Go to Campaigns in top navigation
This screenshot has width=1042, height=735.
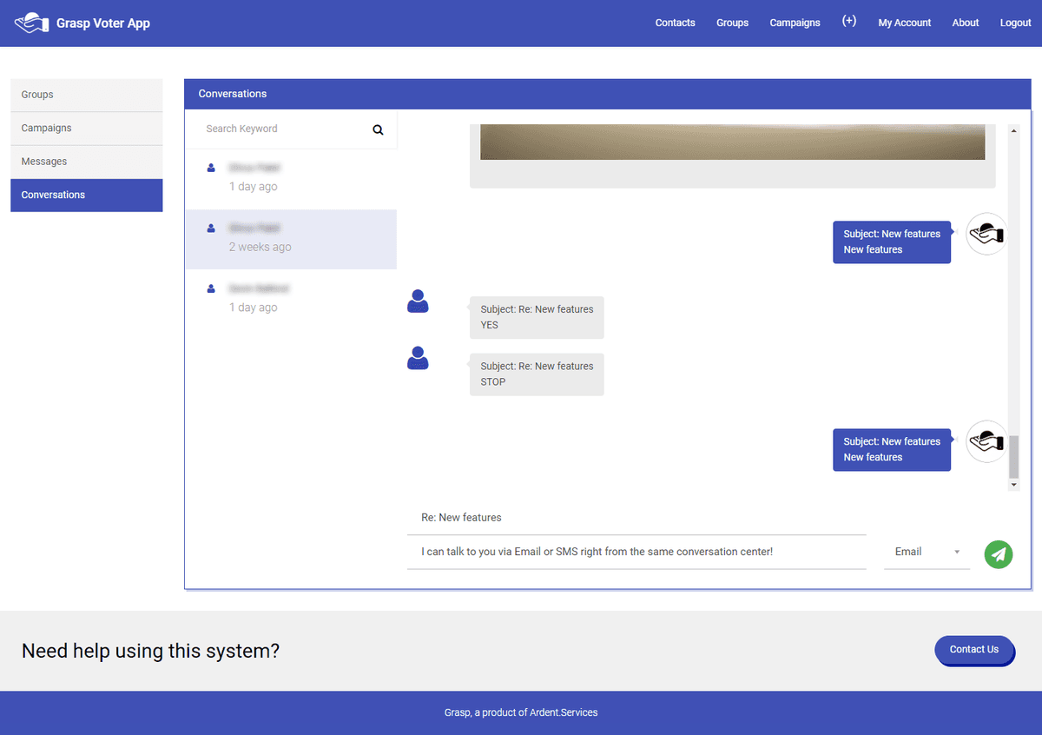[795, 23]
